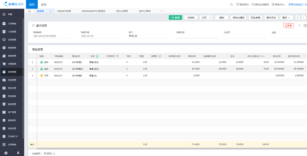The height and width of the screenshot is (156, 307).
Task: Click the 反审核 button
Action: point(191,18)
